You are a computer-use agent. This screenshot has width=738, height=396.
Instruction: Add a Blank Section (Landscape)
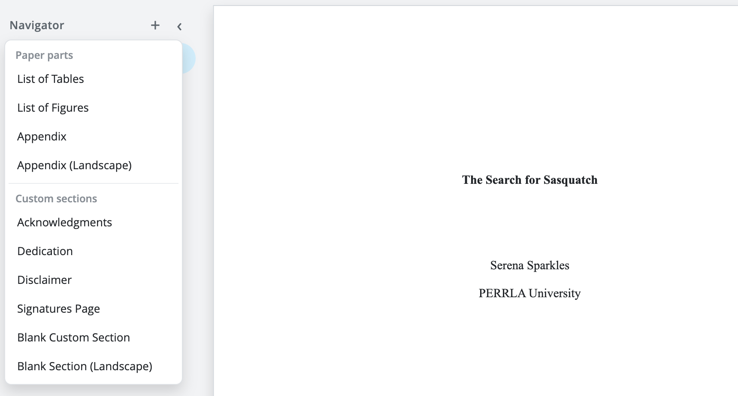point(94,366)
